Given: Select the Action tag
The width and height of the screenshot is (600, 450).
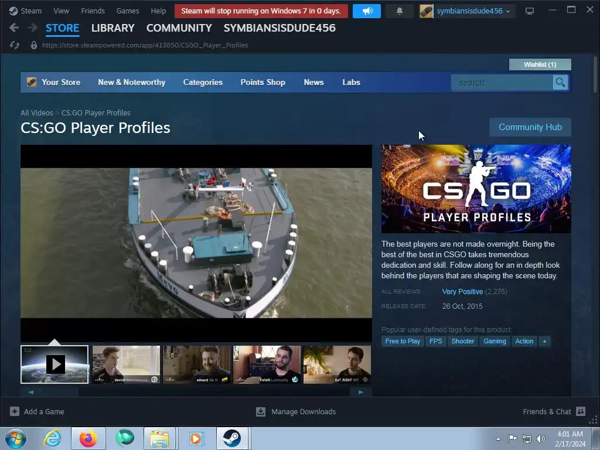Looking at the screenshot, I should [524, 341].
